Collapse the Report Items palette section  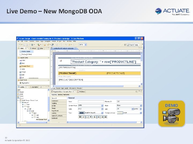49,58
